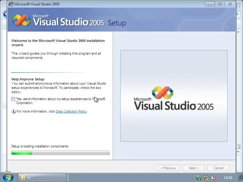This screenshot has width=243, height=182.
Task: Click the Visual Studio logo in the header banner
Action: [x=22, y=20]
